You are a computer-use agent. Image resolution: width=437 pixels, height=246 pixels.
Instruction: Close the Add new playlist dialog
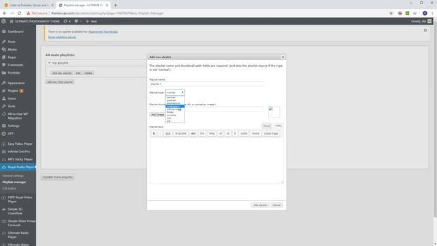(283, 57)
